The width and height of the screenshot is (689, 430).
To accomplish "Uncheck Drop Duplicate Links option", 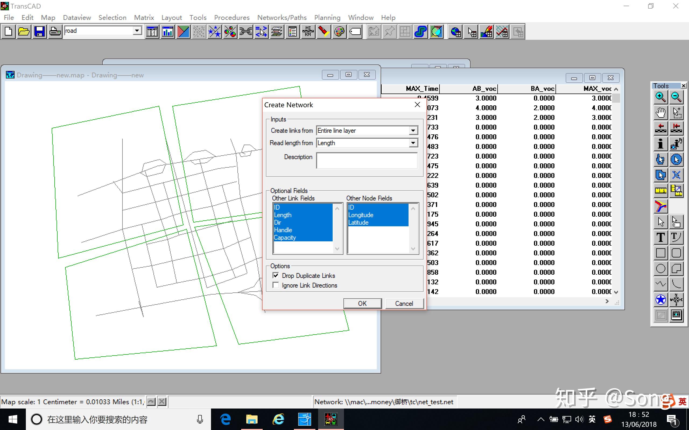I will tap(276, 275).
